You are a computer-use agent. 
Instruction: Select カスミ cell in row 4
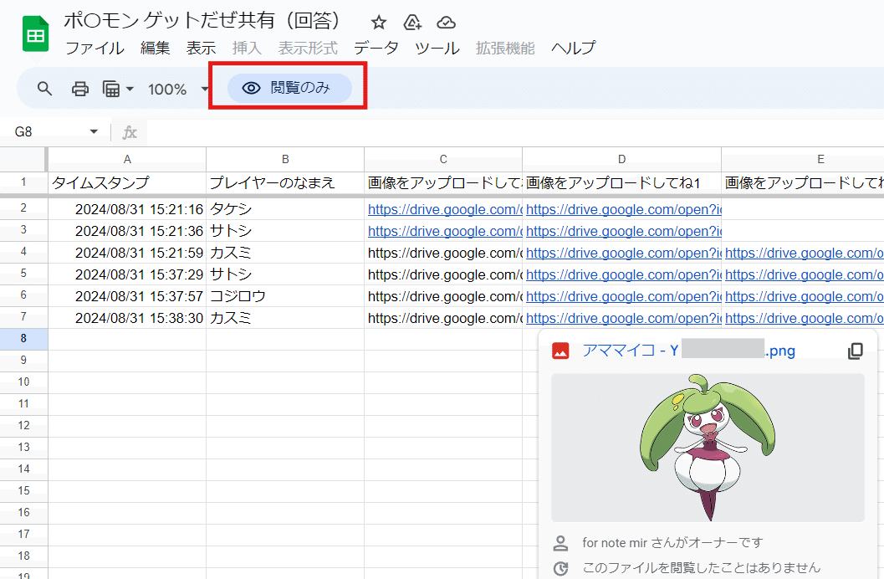285,253
